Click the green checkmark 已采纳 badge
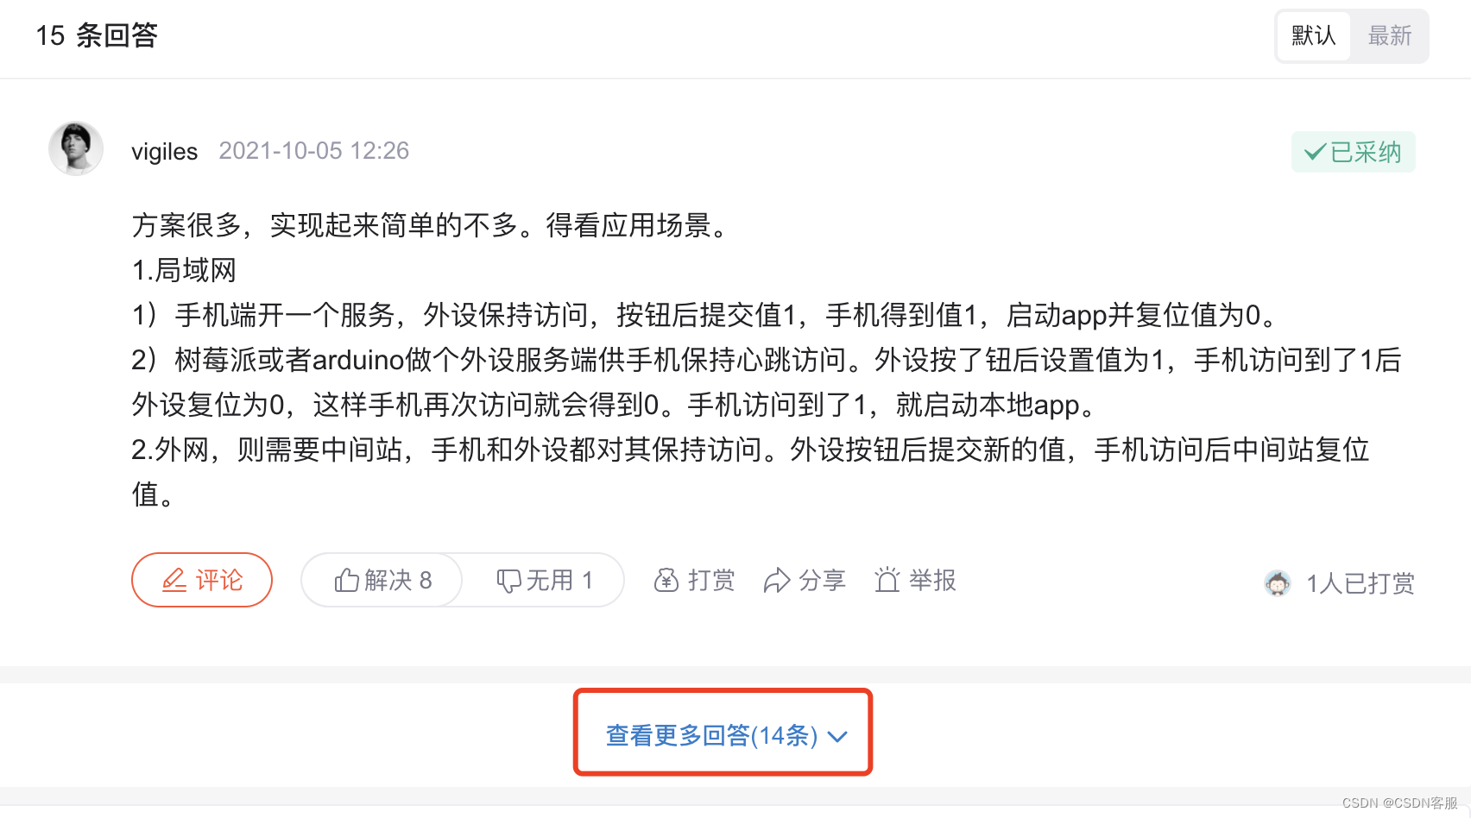 1353,152
